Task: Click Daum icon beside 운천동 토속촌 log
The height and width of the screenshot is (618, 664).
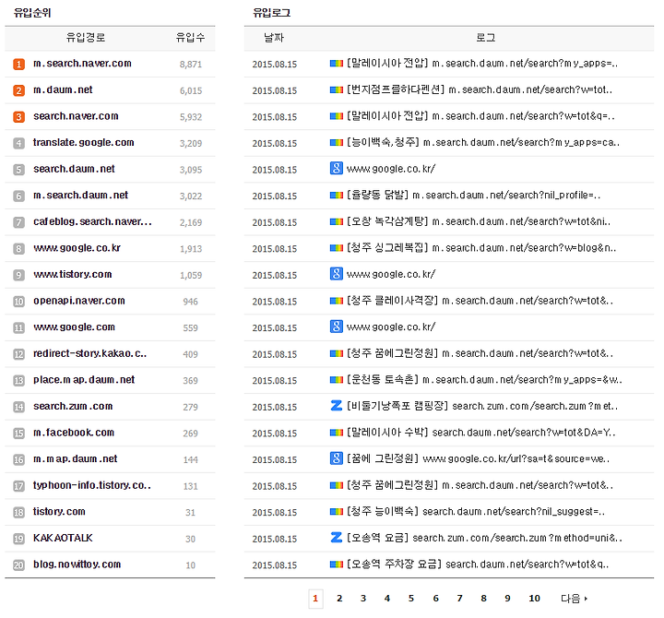Action: click(337, 380)
